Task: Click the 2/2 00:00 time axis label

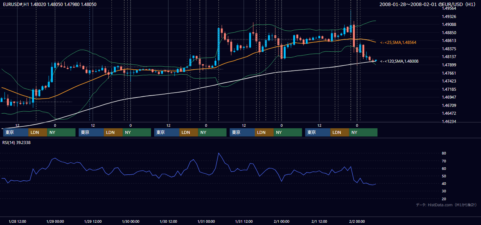Action: click(357, 221)
